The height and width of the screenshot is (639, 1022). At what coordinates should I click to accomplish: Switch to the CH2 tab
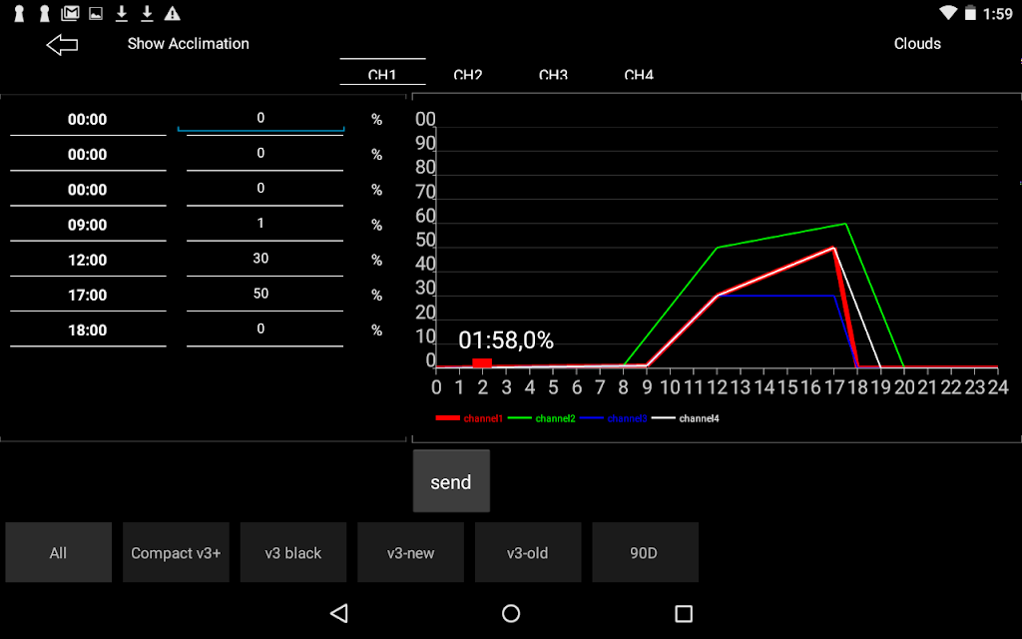click(468, 73)
